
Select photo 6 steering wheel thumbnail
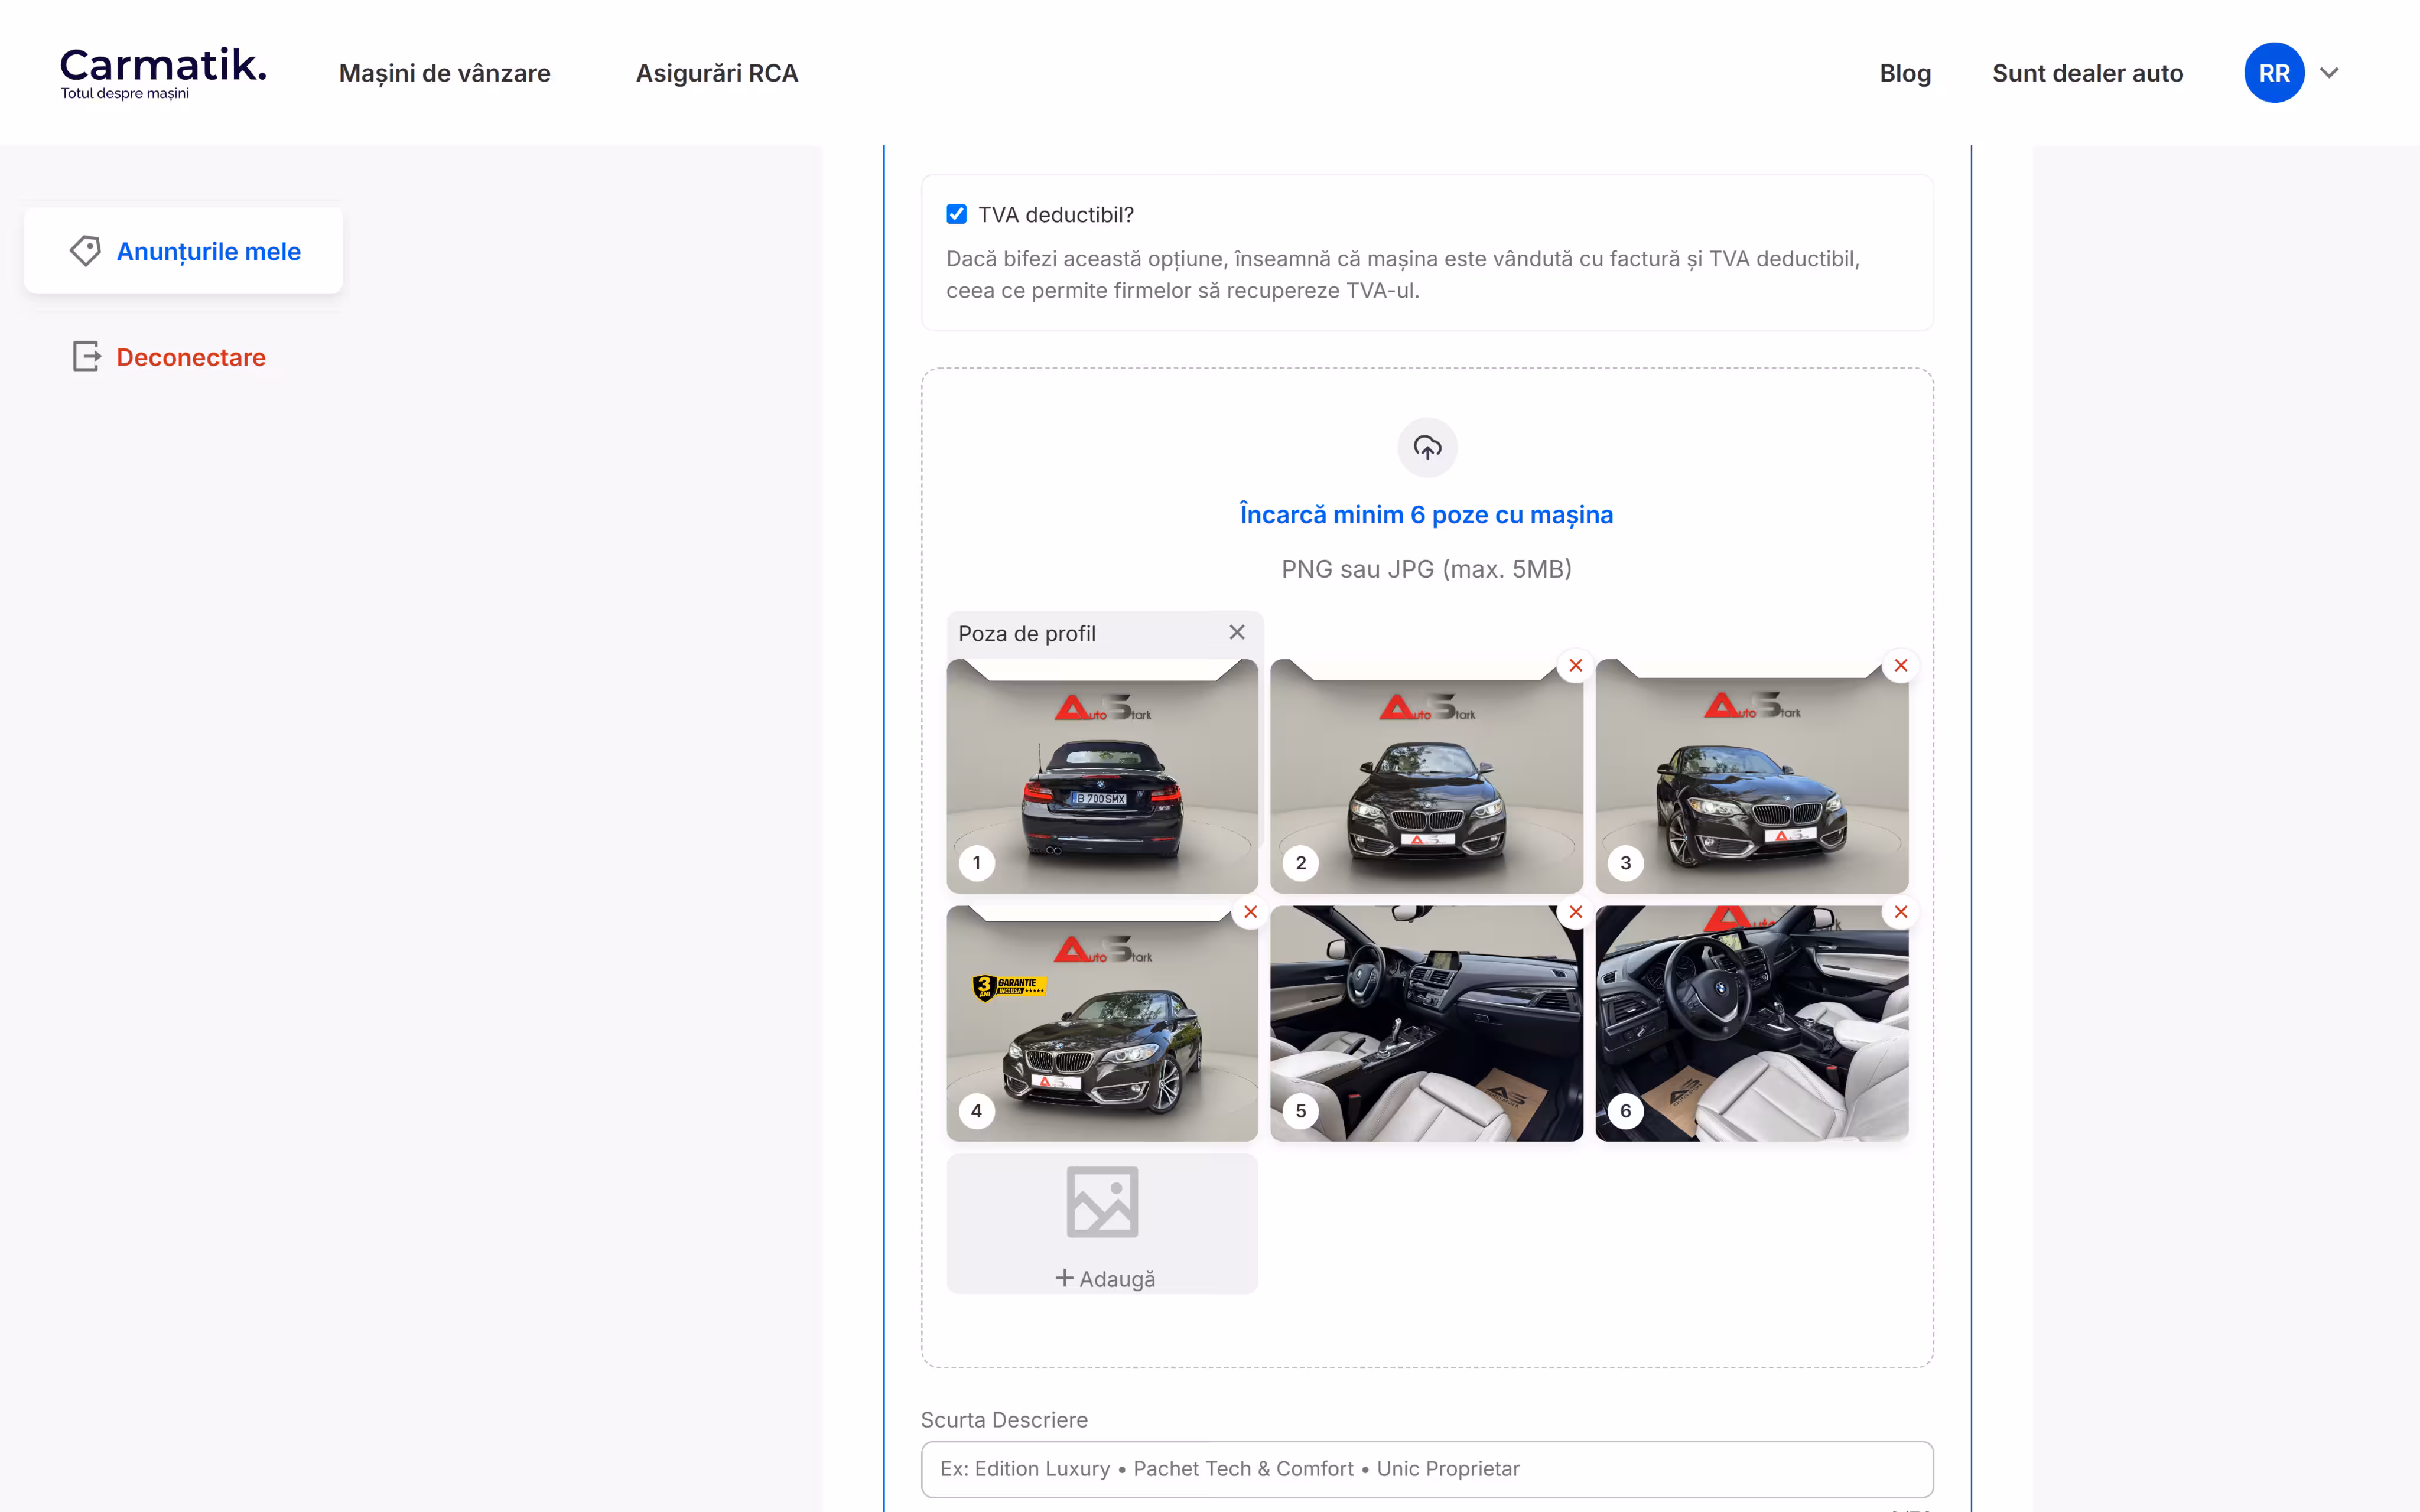(1752, 1023)
